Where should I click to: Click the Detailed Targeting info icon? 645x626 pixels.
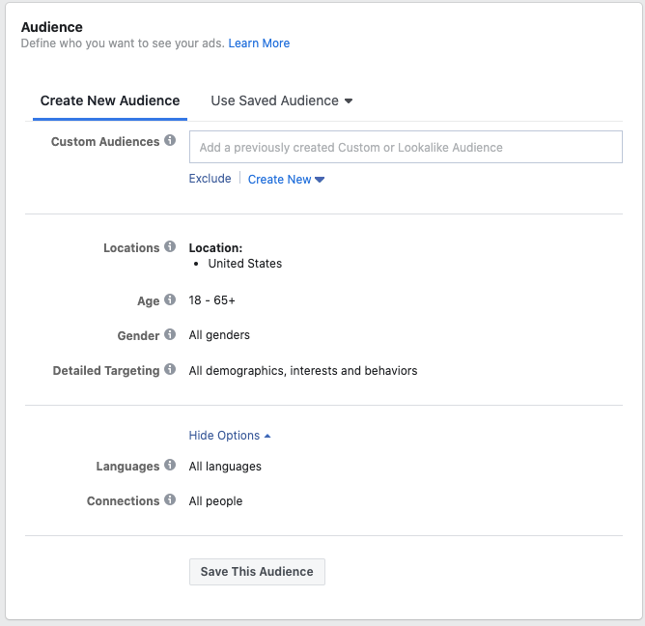point(170,369)
